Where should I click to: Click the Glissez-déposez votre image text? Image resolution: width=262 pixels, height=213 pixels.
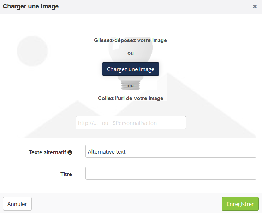tap(130, 40)
